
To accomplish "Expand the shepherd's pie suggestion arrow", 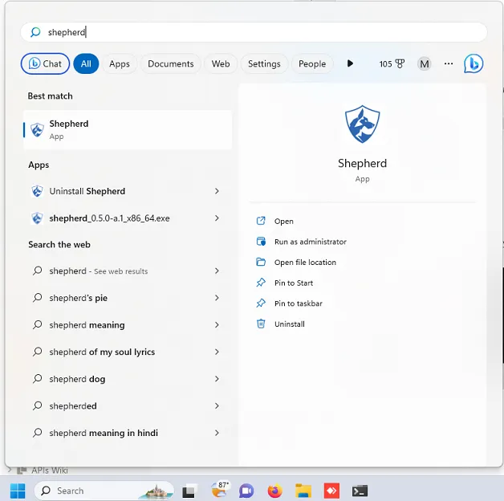I will pos(217,298).
